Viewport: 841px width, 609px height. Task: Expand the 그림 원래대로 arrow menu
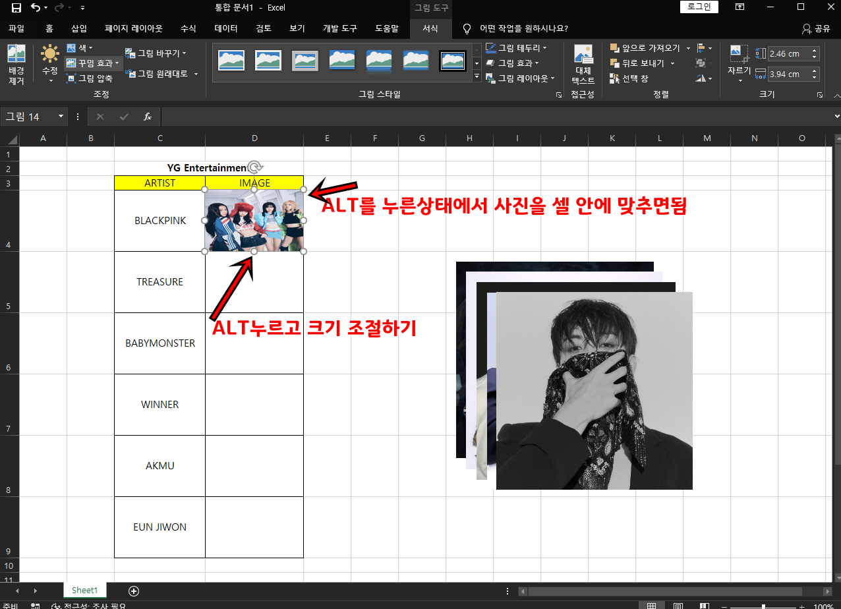point(196,74)
